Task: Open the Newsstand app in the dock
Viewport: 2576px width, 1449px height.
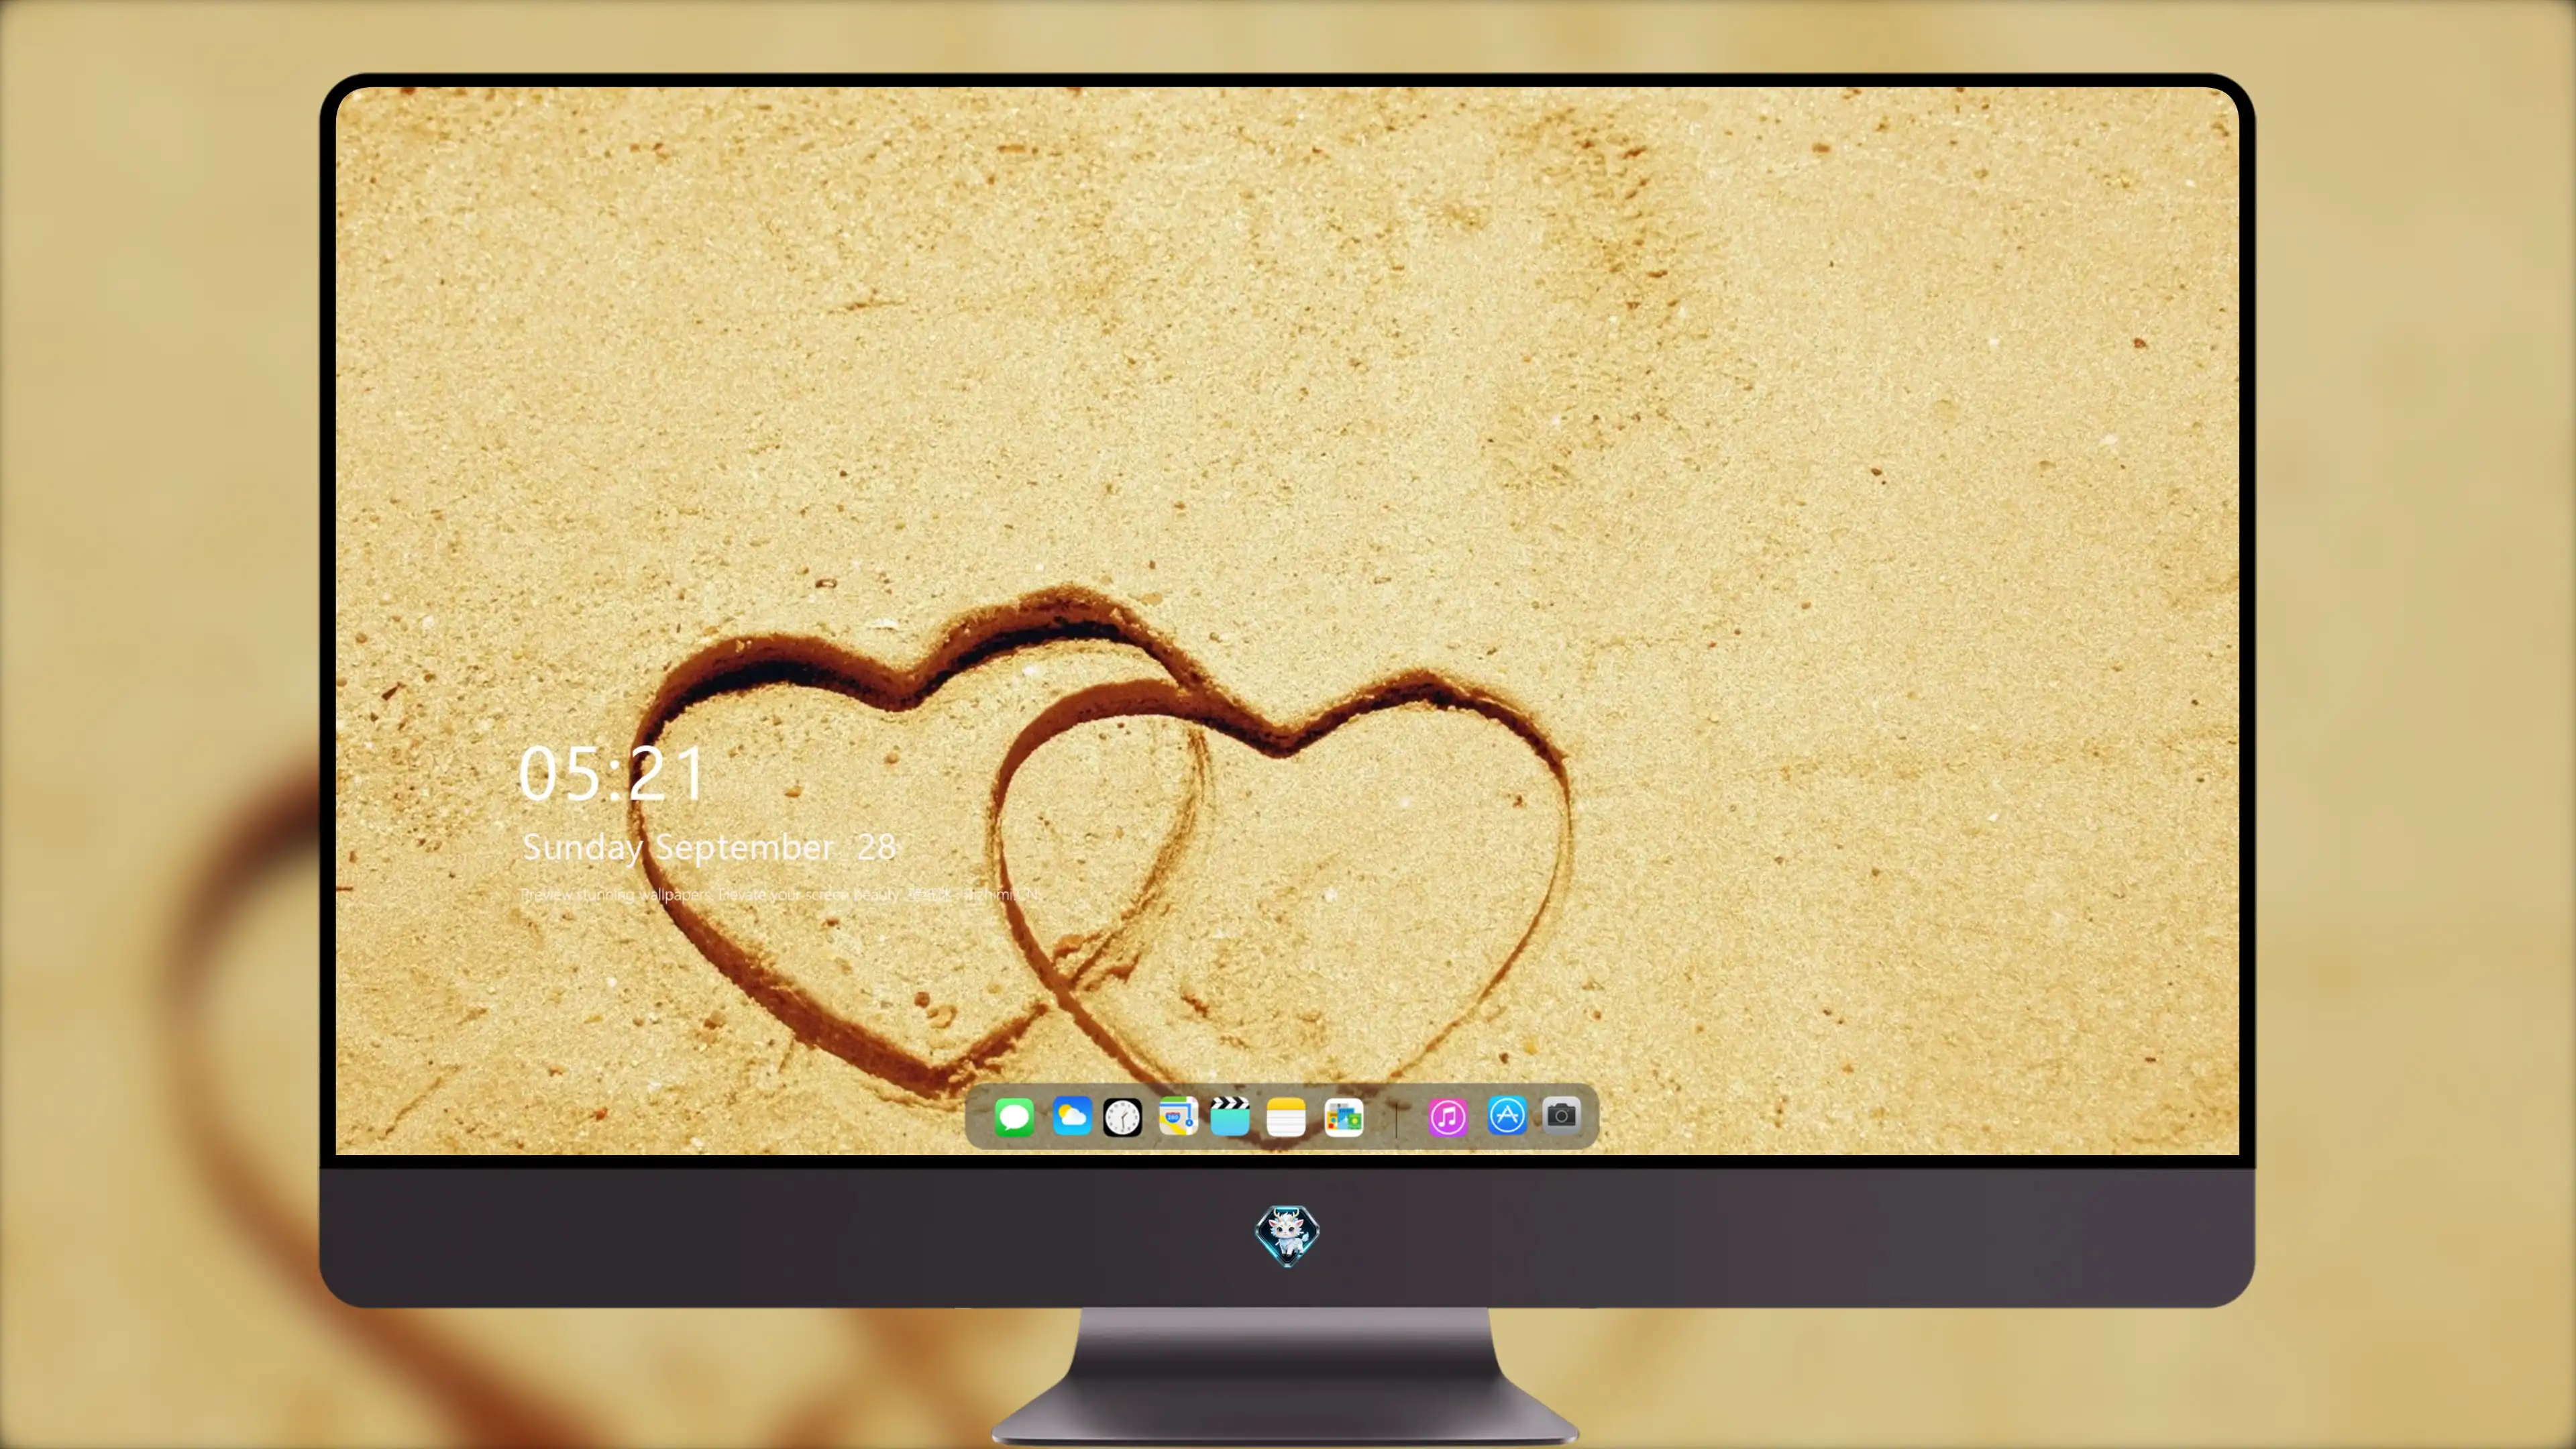Action: (1344, 1117)
